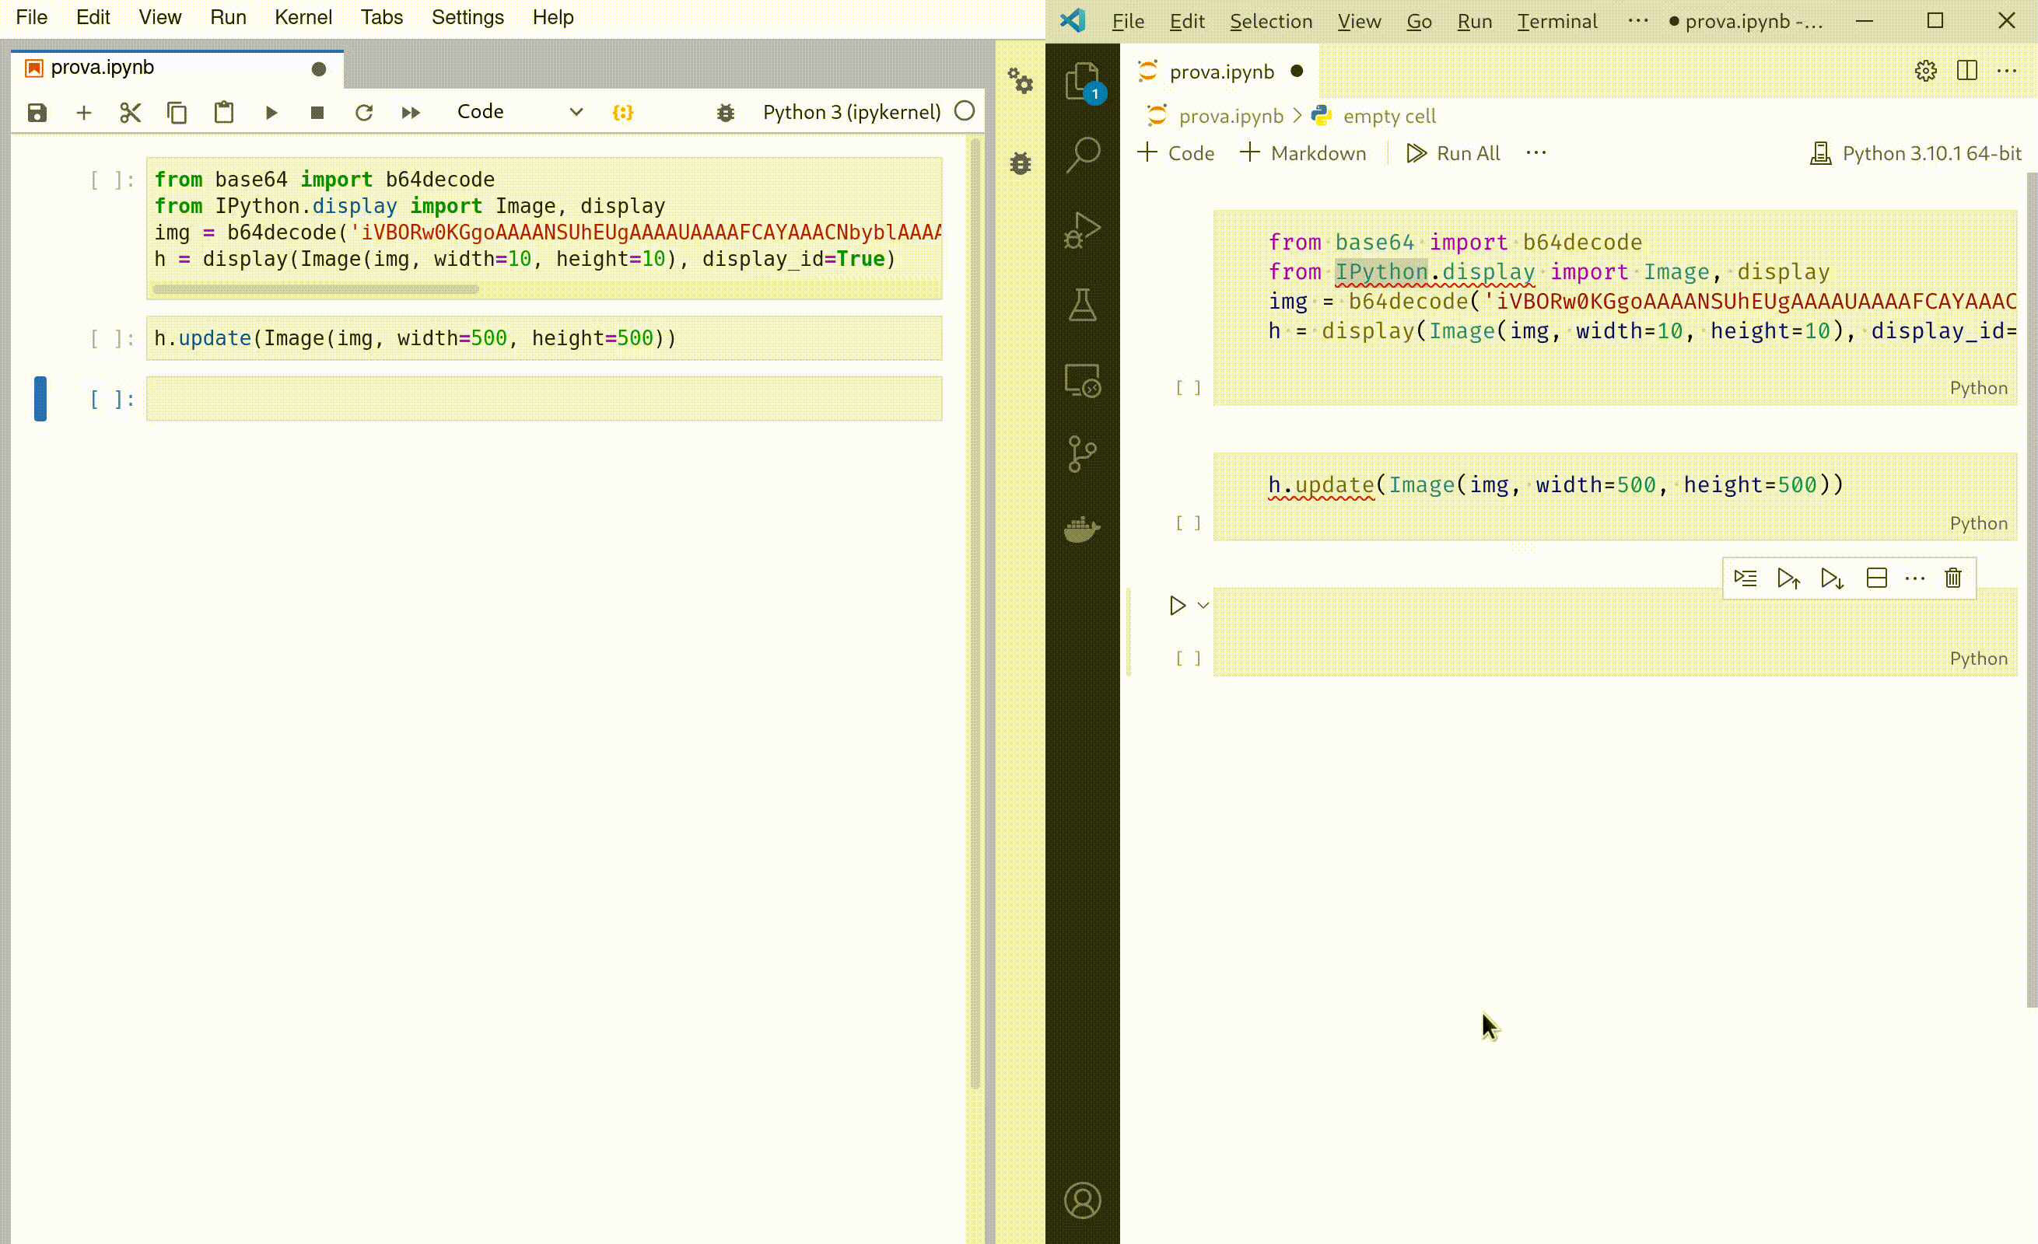Open the cell type Code dropdown
This screenshot has height=1244, width=2038.
[520, 112]
